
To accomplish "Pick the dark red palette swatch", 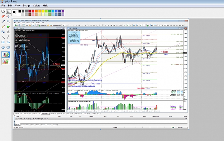I will [x=30, y=11].
